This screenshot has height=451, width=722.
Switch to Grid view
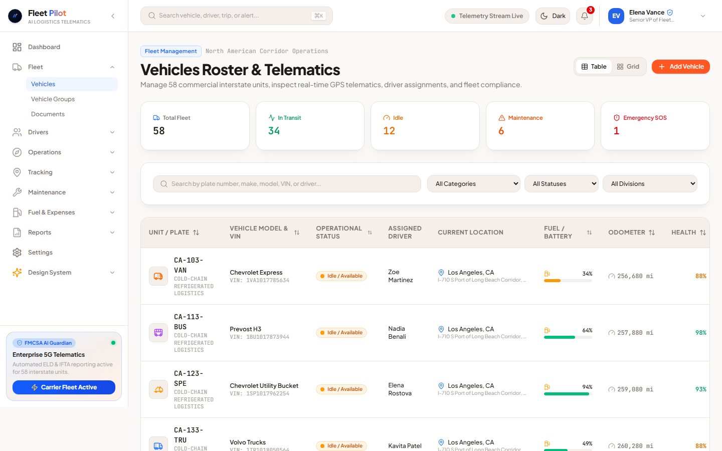[x=628, y=67]
